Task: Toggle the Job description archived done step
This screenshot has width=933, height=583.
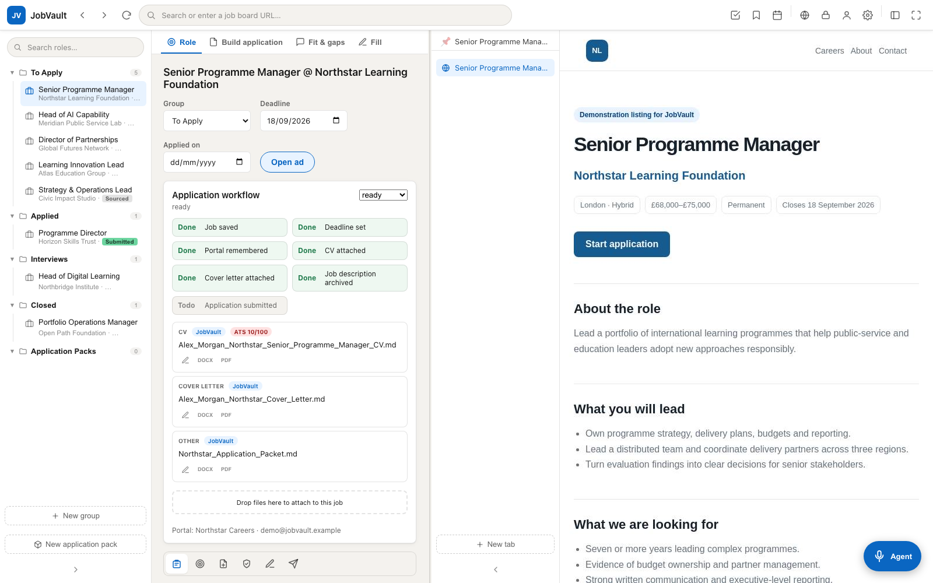Action: point(350,278)
